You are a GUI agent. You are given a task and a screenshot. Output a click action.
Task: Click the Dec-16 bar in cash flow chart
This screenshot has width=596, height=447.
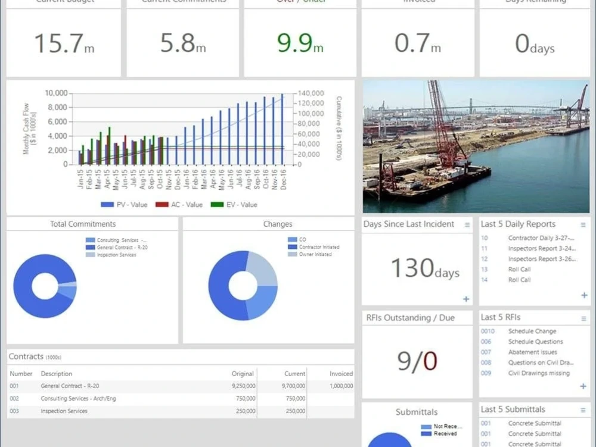(283, 129)
